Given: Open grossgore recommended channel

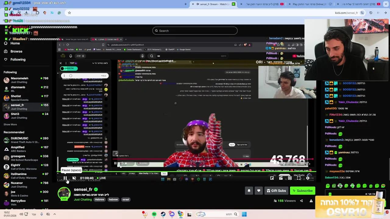Looking at the screenshot, I should point(26,158).
